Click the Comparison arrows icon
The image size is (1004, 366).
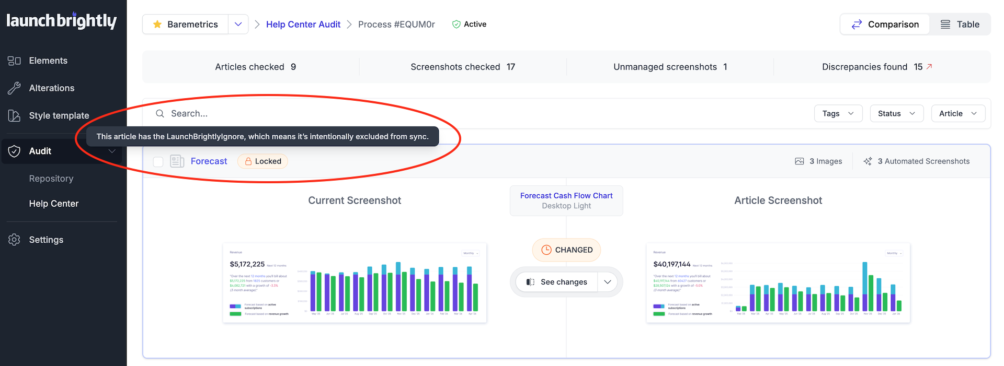tap(857, 25)
